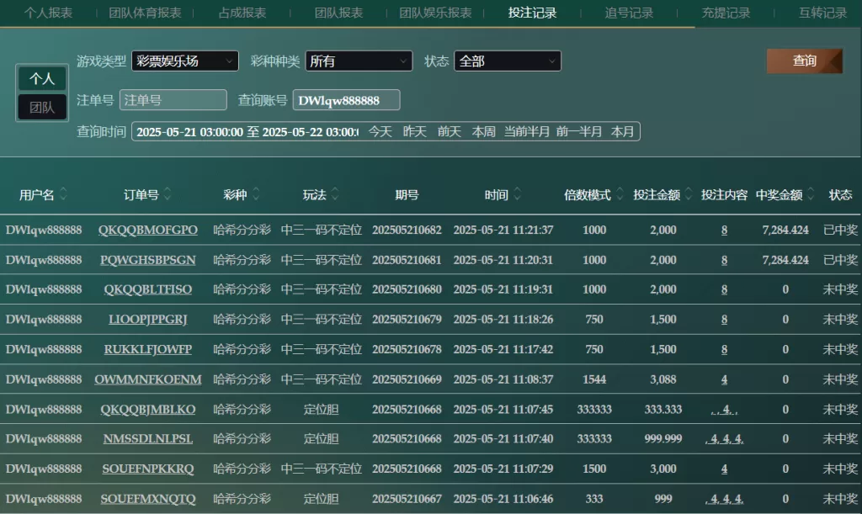Focus the 查询账号 input field

(x=346, y=100)
